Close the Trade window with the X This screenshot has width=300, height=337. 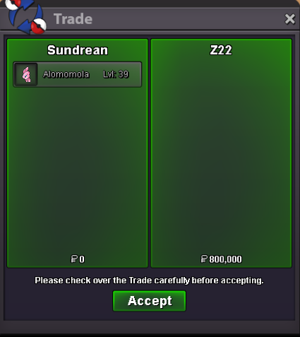coord(289,19)
